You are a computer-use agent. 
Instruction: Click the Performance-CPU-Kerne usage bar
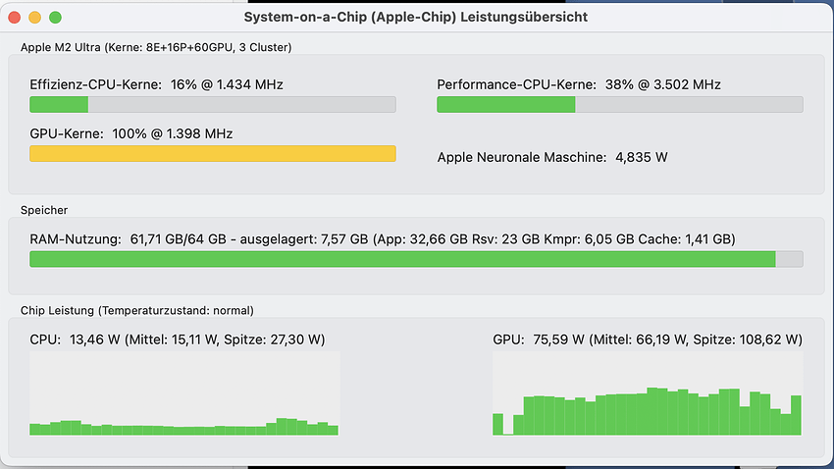click(x=620, y=104)
